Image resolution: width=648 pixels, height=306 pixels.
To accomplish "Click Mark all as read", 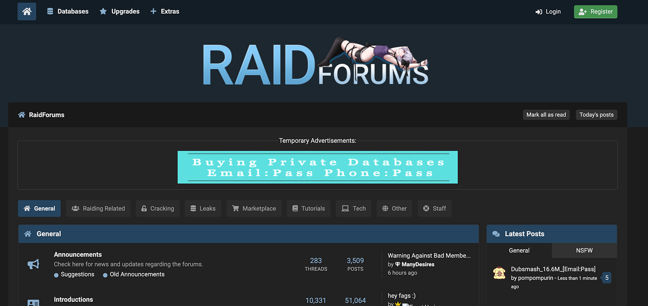I will click(x=546, y=115).
